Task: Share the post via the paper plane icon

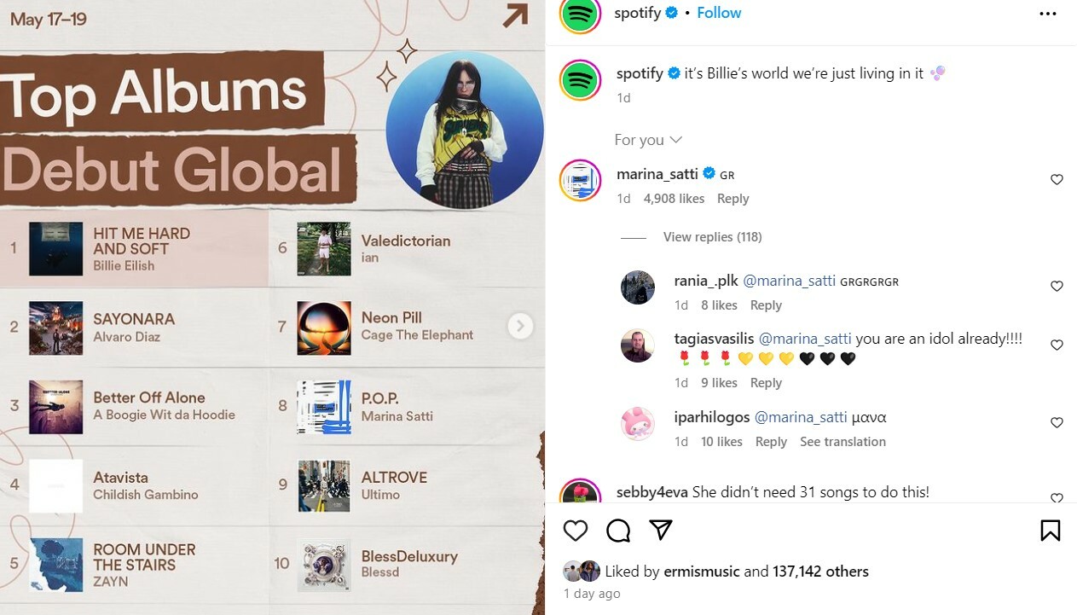Action: pos(661,531)
